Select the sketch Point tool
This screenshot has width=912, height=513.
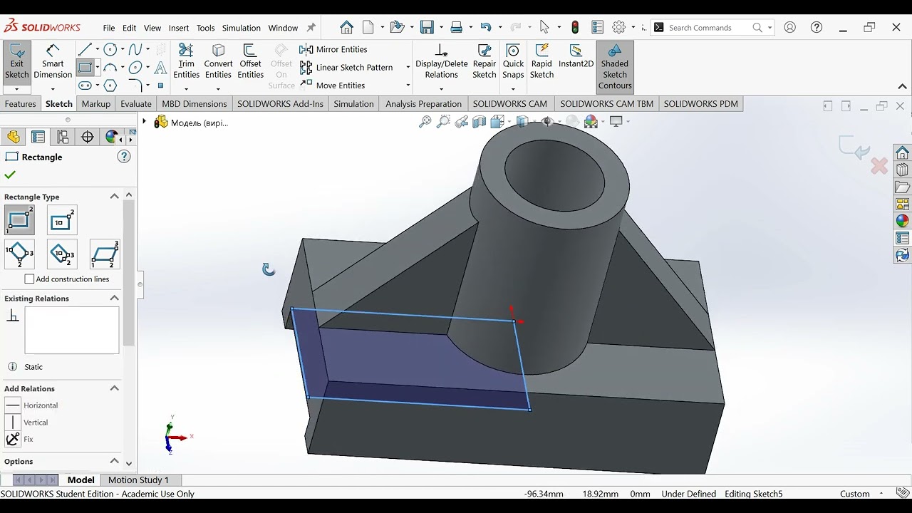coord(160,85)
